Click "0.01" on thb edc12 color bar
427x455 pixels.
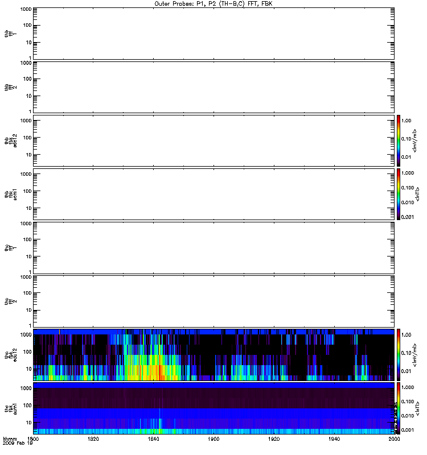406,157
